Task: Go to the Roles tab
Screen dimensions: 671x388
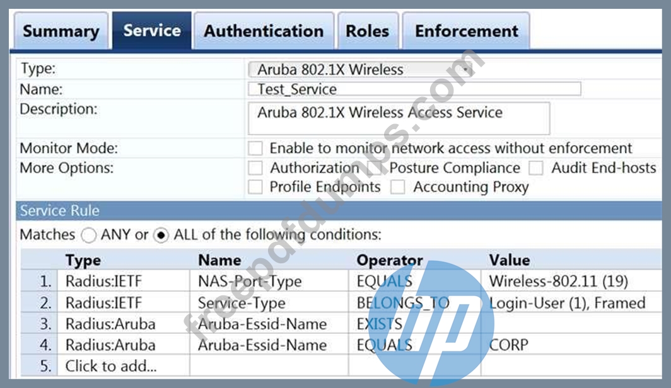Action: point(368,31)
